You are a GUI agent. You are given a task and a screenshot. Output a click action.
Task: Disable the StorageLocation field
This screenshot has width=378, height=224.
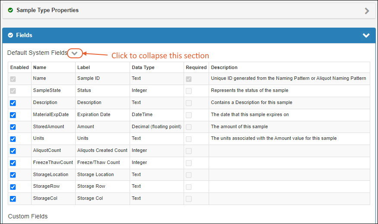pos(13,175)
